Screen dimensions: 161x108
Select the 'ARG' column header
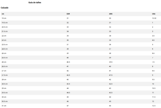point(111,14)
